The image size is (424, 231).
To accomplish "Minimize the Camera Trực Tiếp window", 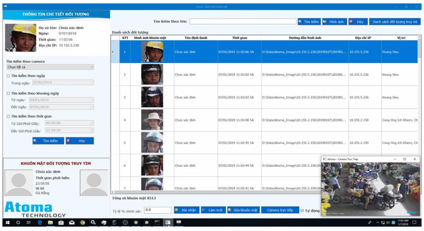I will click(x=395, y=159).
